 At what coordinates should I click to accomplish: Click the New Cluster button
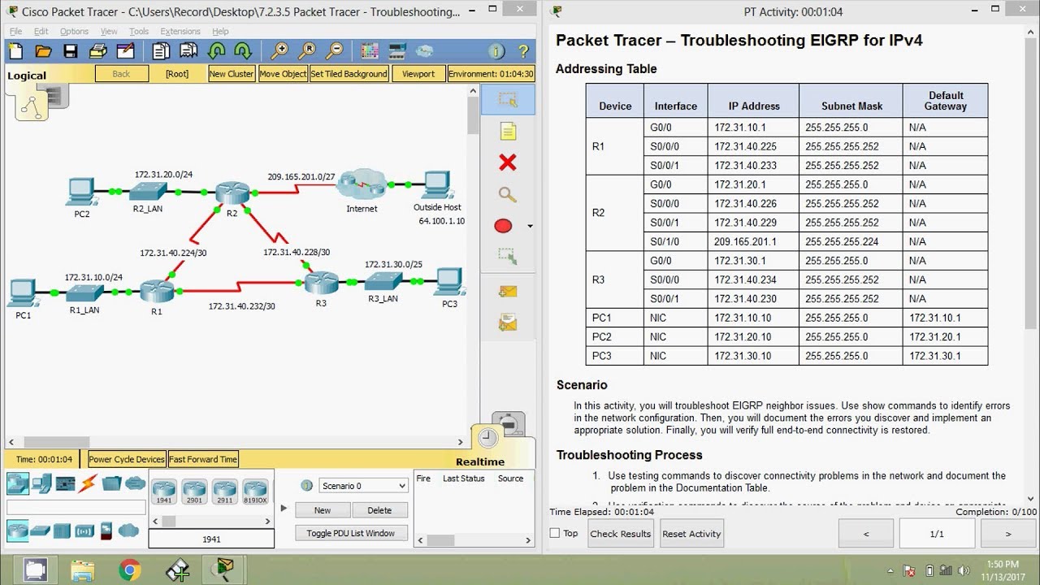pos(232,74)
